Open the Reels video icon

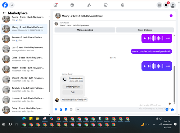(x=72, y=5)
